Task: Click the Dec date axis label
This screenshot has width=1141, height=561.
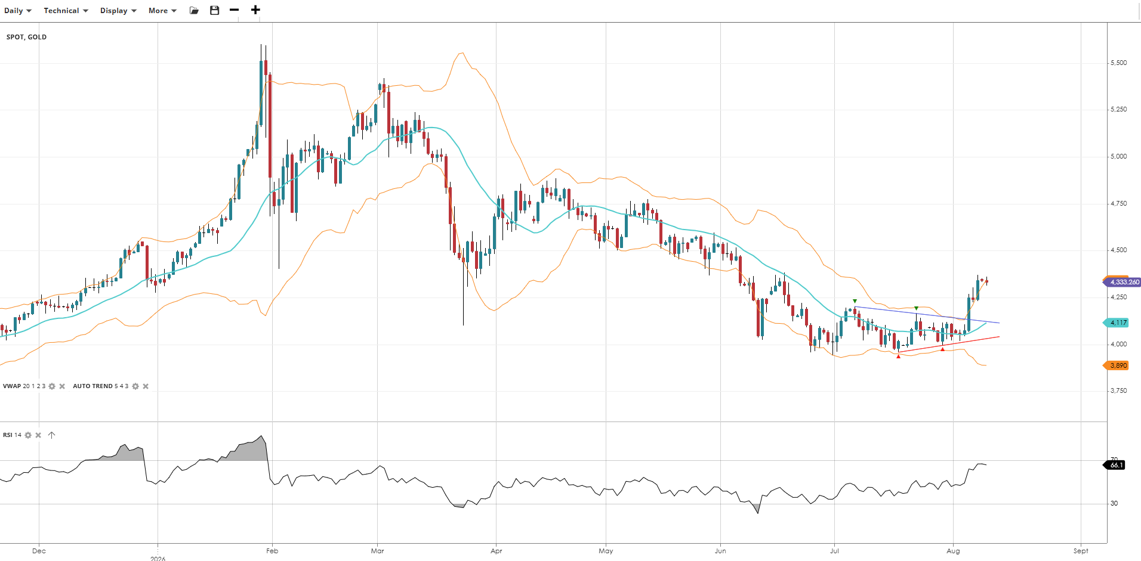Action: pyautogui.click(x=39, y=551)
